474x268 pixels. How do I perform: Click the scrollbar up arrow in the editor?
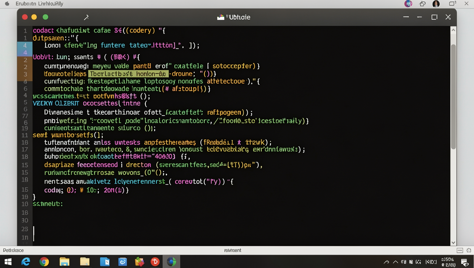coord(453,30)
